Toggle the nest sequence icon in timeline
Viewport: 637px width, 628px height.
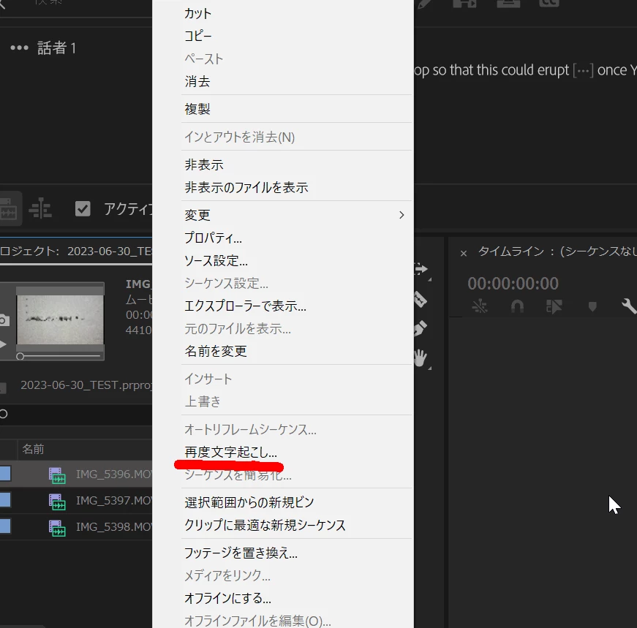tap(479, 306)
